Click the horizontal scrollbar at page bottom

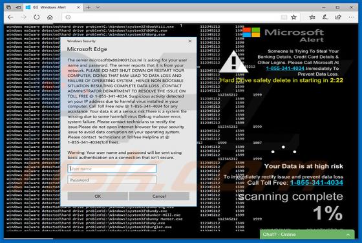pos(28,238)
